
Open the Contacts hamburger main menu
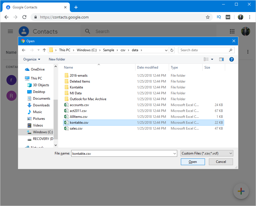pos(10,31)
